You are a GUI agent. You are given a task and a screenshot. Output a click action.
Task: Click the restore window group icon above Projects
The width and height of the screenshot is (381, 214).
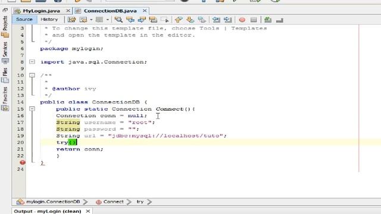5,10
